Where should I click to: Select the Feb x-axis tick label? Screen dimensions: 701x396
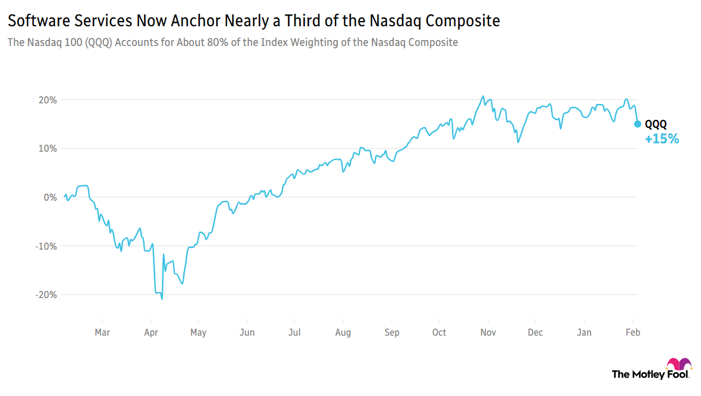coord(633,333)
